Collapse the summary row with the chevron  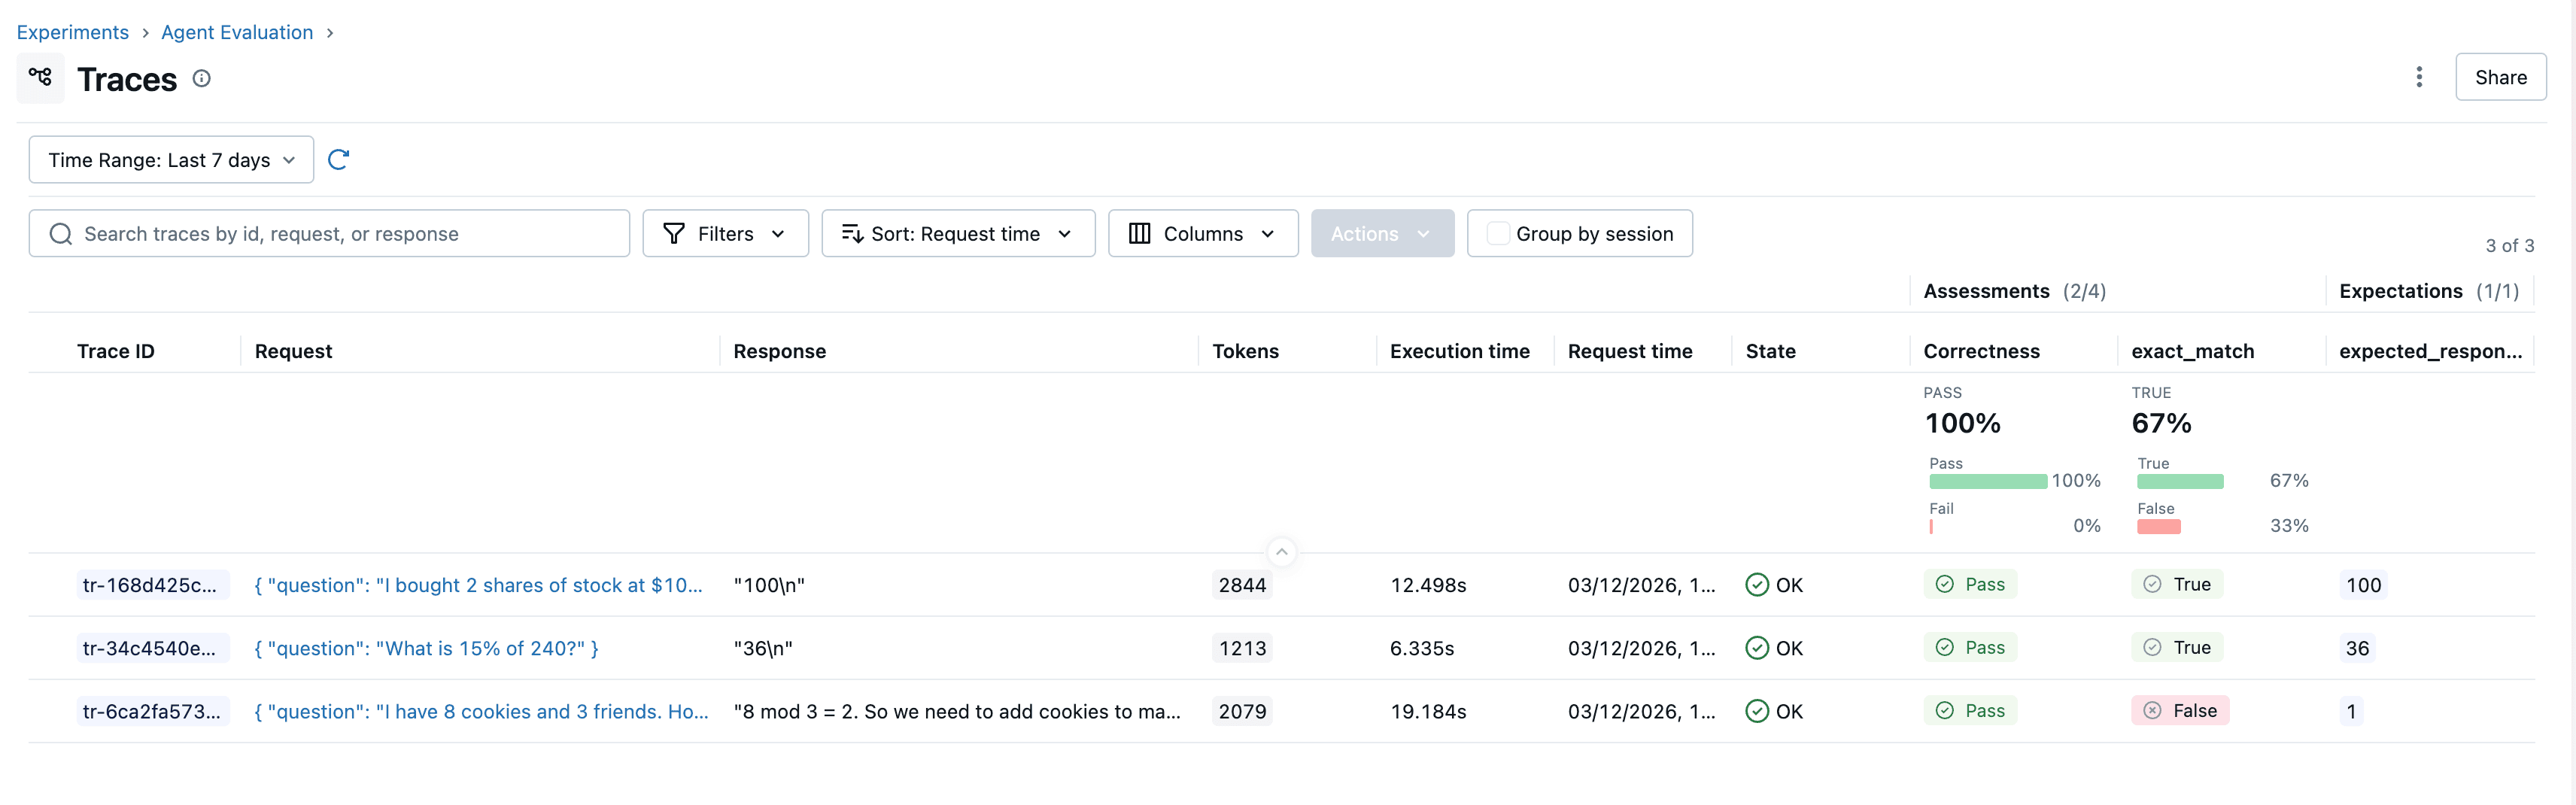1281,551
